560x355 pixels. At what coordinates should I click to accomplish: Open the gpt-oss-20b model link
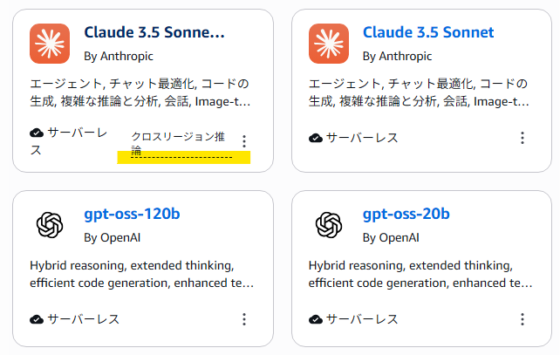tap(406, 214)
